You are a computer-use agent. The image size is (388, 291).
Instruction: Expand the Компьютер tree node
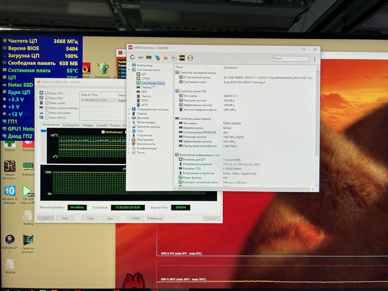tap(129, 65)
